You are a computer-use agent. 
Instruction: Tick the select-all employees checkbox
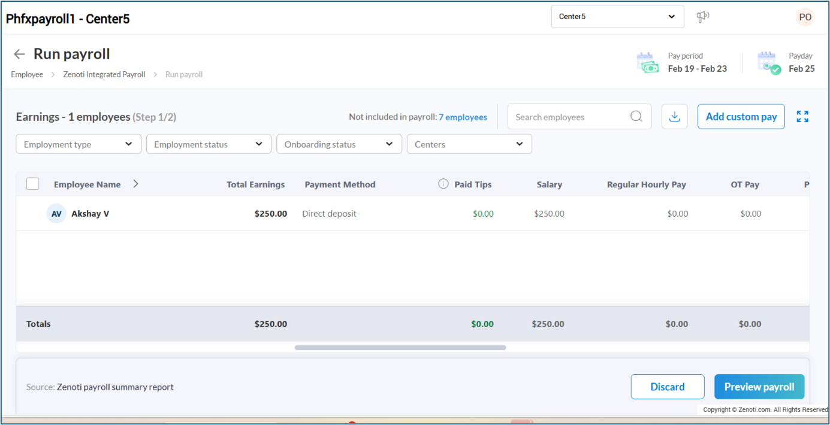(33, 184)
